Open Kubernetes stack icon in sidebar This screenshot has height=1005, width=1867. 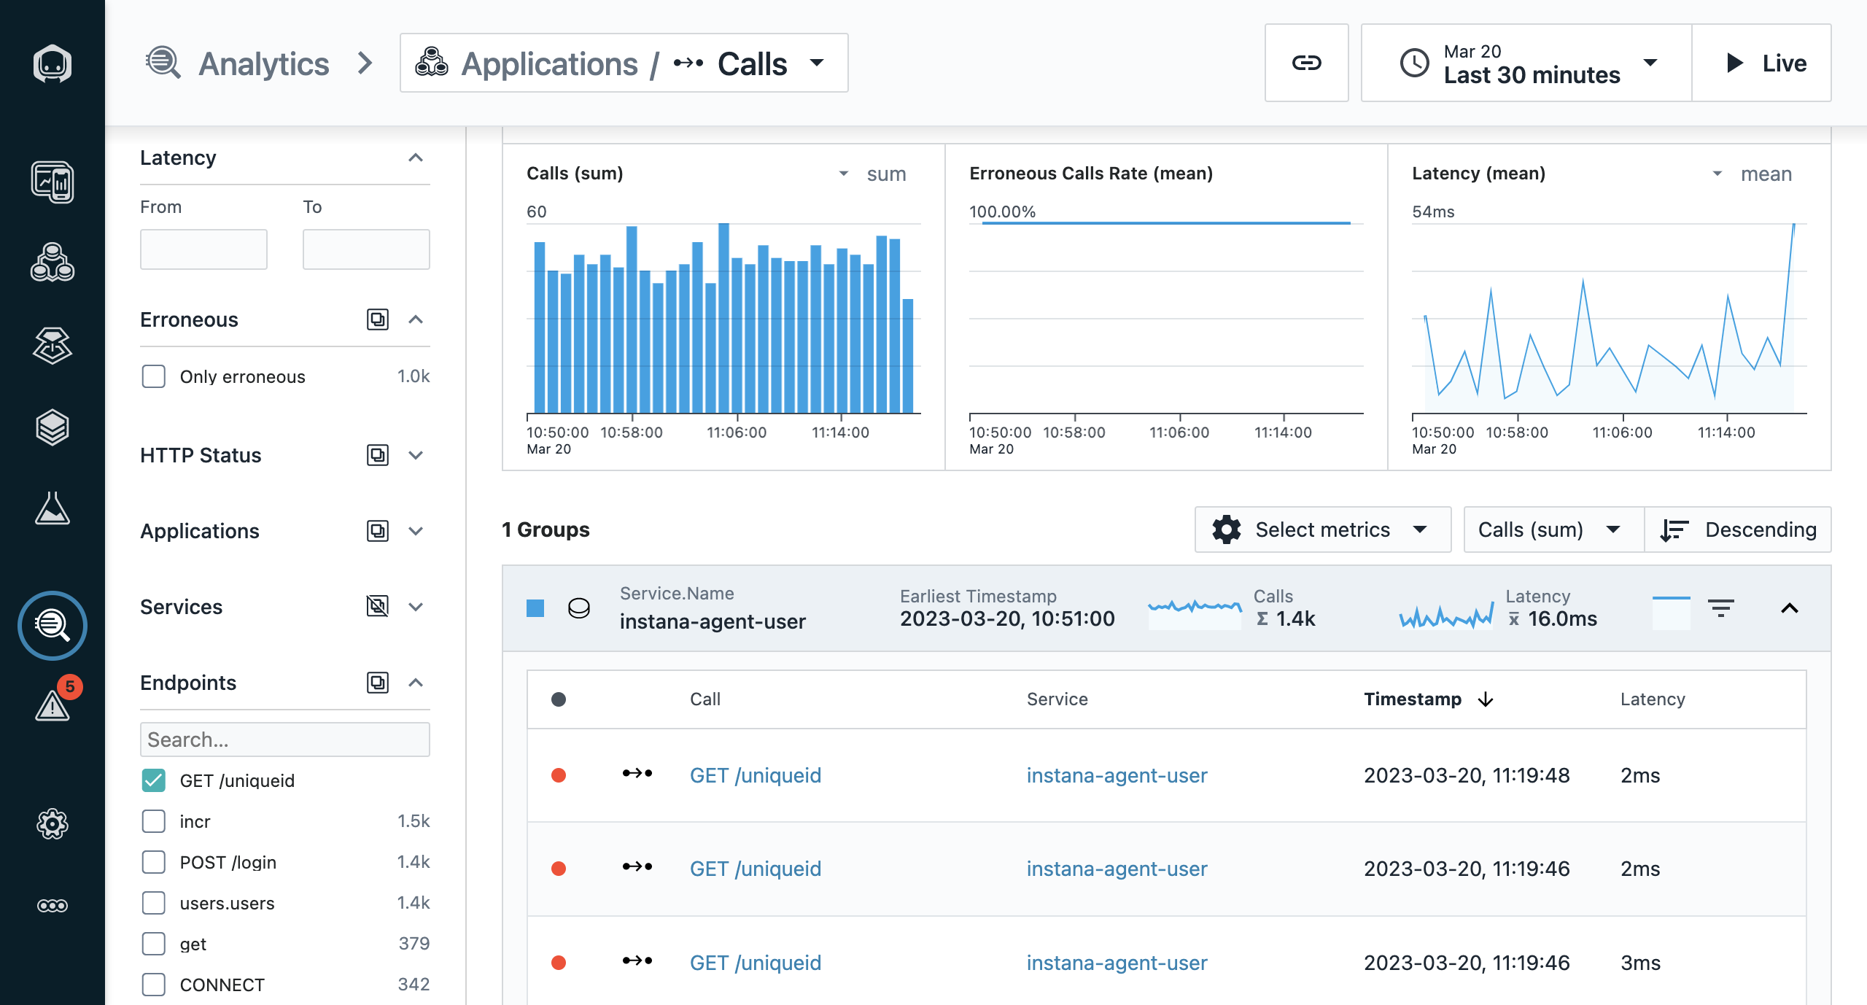pyautogui.click(x=53, y=427)
